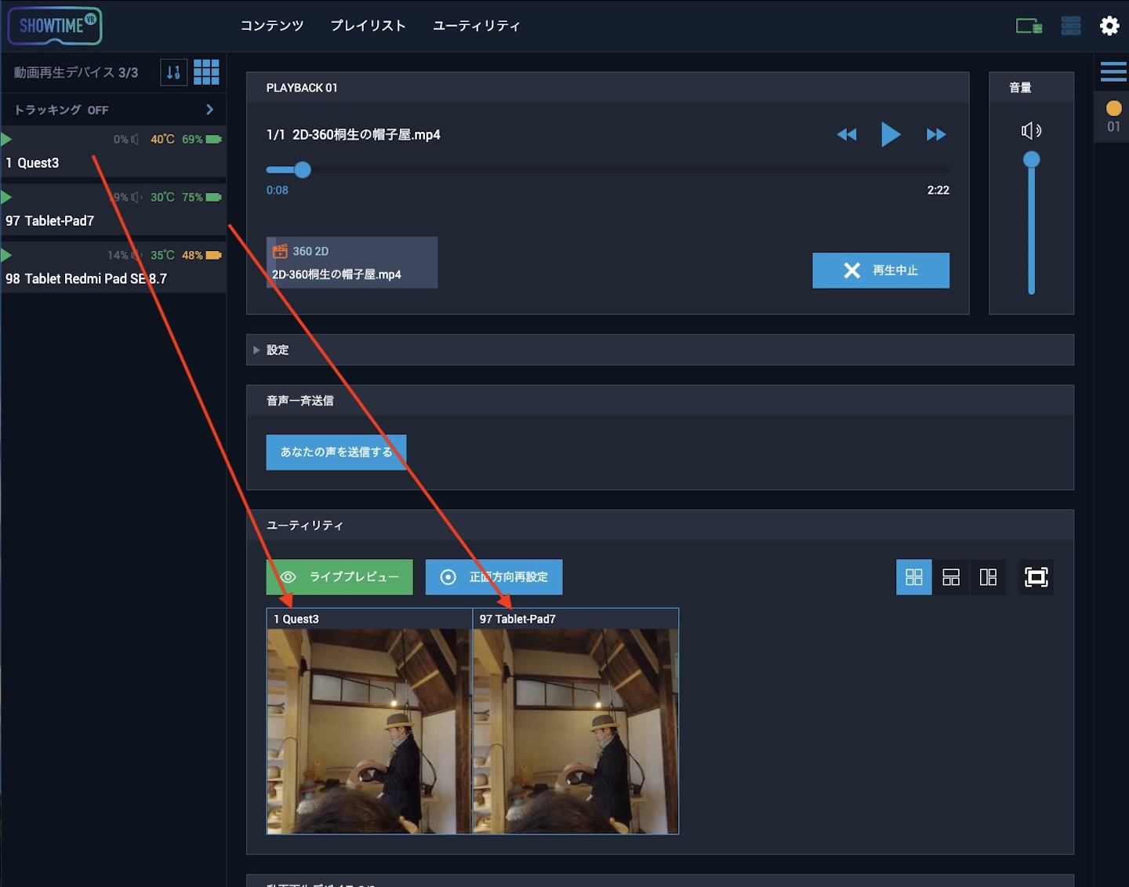The image size is (1129, 887).
Task: Mute audio with the speaker icon
Action: coord(1031,131)
